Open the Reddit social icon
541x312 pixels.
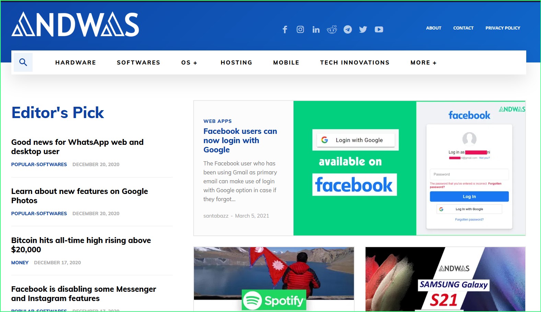pyautogui.click(x=332, y=30)
